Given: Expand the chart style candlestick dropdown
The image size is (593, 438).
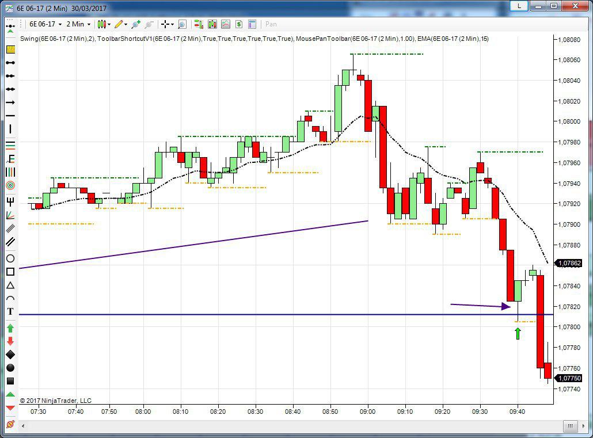Looking at the screenshot, I should coord(104,24).
